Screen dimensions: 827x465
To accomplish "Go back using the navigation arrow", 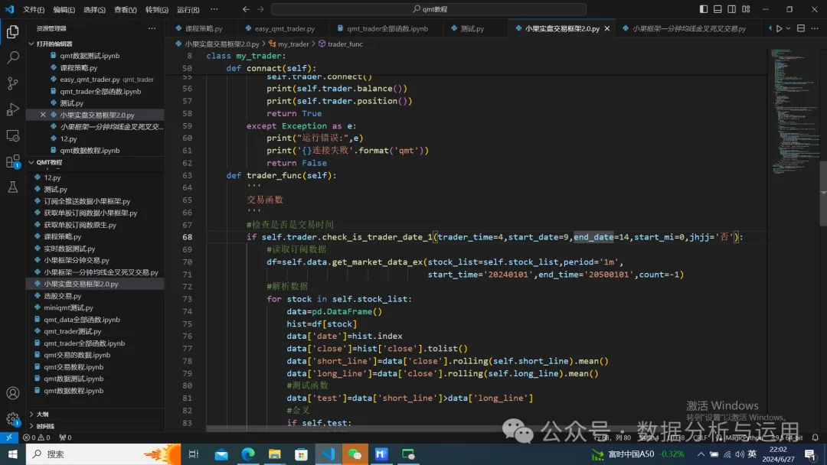I will (x=246, y=9).
